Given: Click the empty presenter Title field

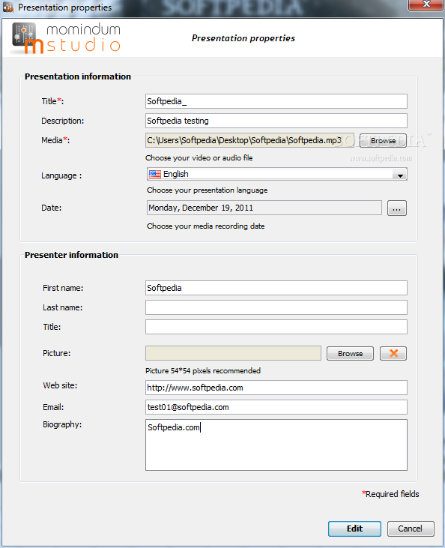Looking at the screenshot, I should pos(276,327).
